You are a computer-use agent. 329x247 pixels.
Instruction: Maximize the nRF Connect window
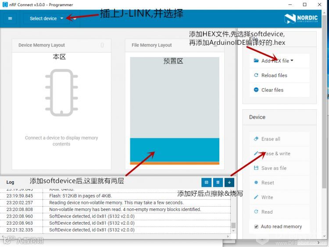305,4
